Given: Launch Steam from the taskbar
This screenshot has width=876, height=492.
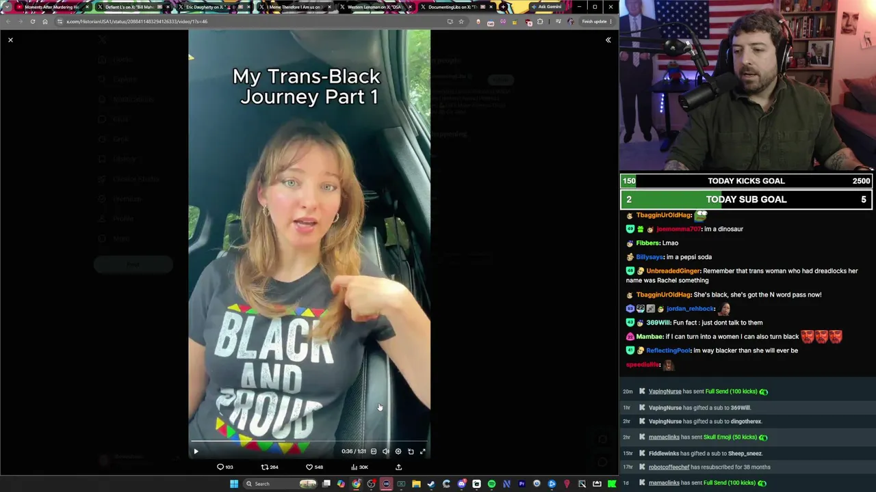Looking at the screenshot, I should pos(431,484).
